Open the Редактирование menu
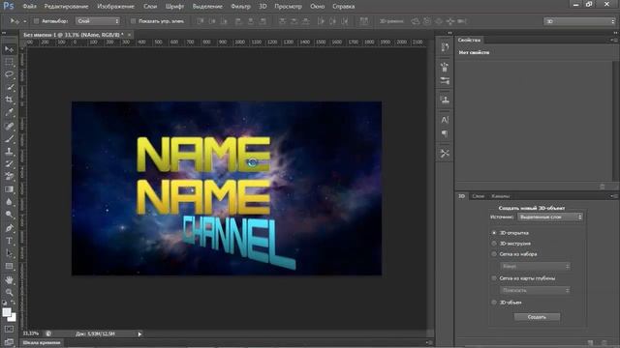Screen dimensions: 620x348 [x=67, y=7]
